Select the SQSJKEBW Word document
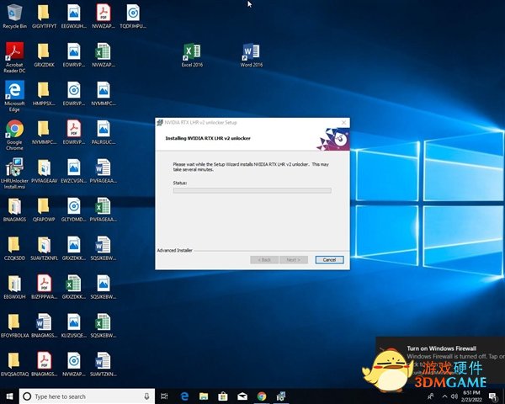The image size is (505, 404). click(x=104, y=249)
